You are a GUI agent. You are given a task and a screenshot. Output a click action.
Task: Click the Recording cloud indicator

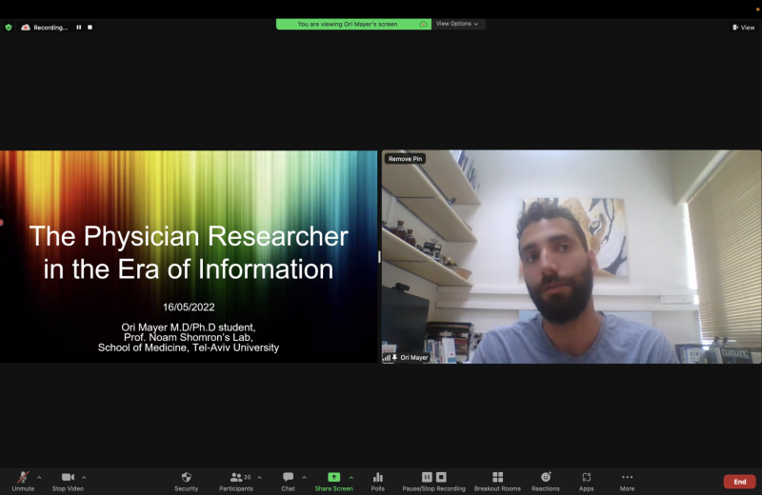[26, 28]
